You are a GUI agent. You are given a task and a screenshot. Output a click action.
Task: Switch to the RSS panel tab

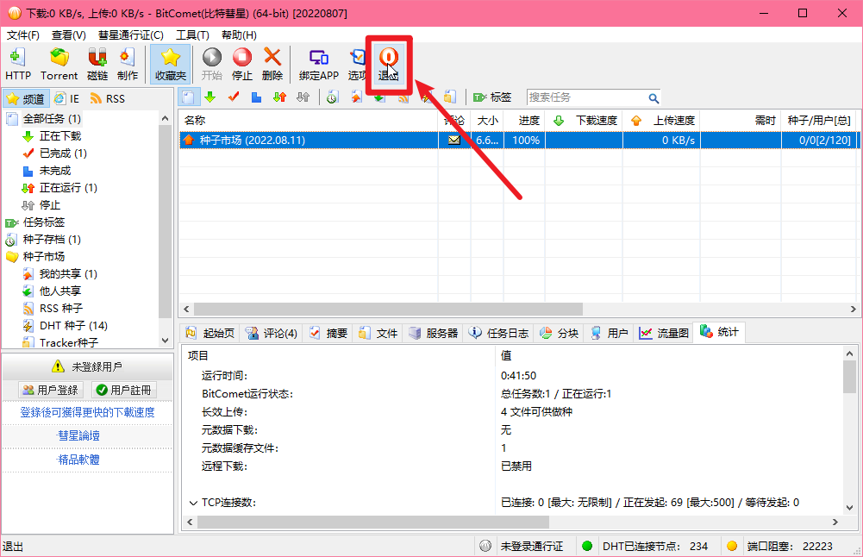tap(107, 97)
